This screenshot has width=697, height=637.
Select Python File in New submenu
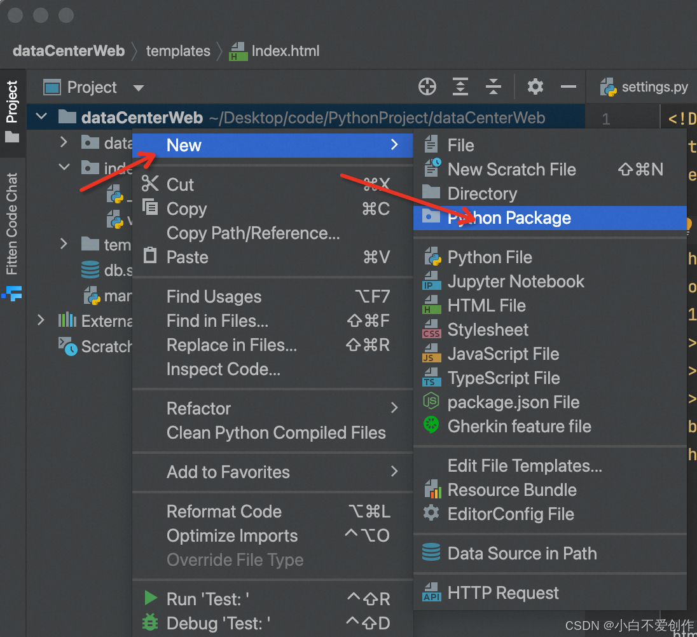550,257
